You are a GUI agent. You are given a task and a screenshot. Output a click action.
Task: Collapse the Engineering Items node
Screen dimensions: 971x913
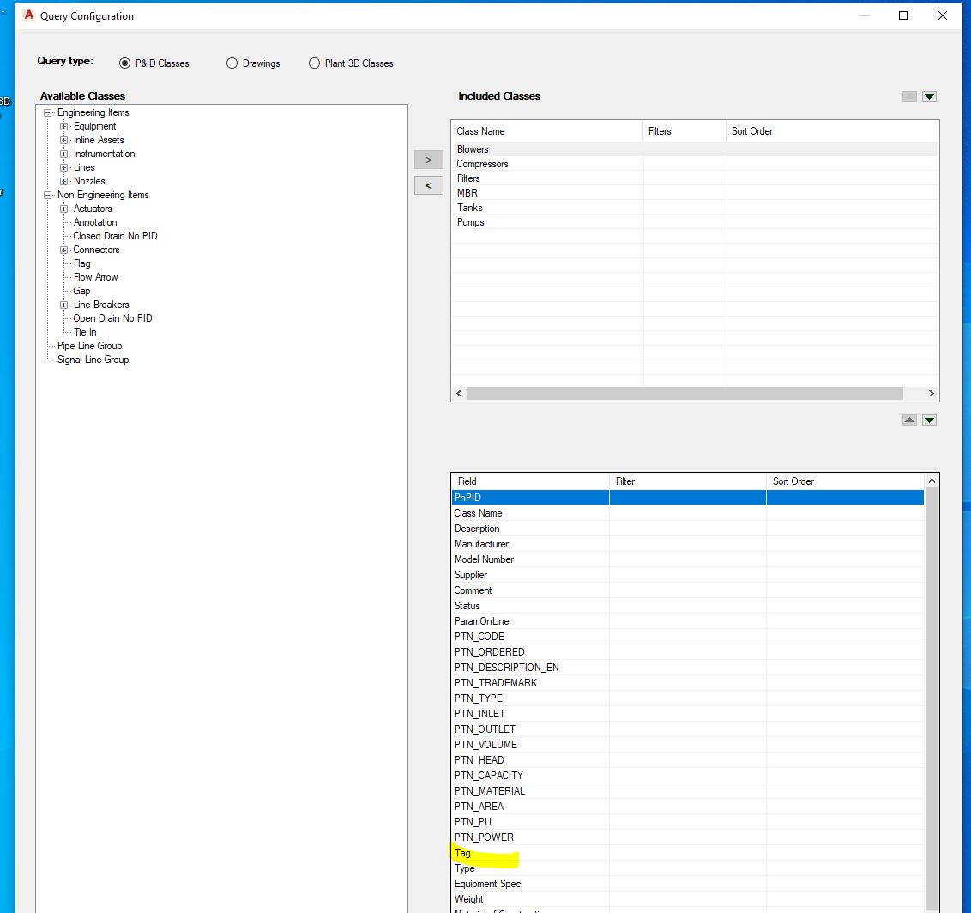(x=48, y=112)
